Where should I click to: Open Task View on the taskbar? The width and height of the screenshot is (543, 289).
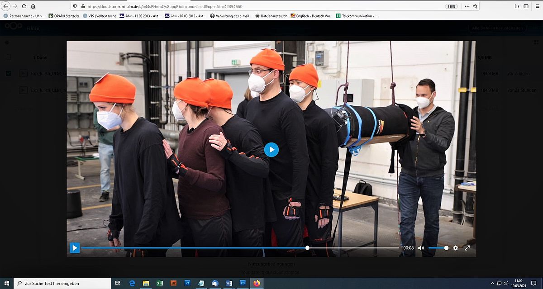tap(118, 283)
